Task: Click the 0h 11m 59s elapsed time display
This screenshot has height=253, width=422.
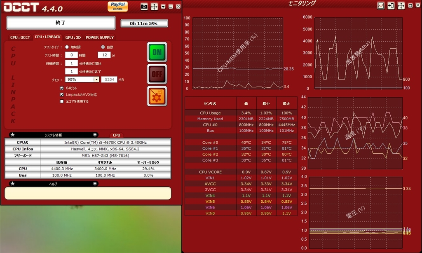Action: point(144,23)
